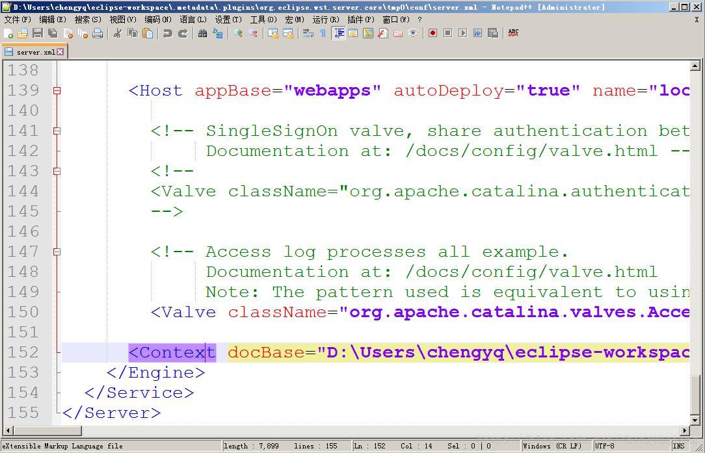
Task: Toggle show all characters (¶)
Action: click(x=323, y=33)
